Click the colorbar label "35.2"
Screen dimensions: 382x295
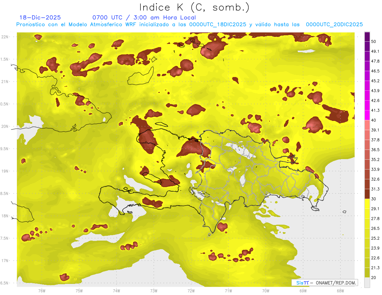pyautogui.click(x=375, y=159)
